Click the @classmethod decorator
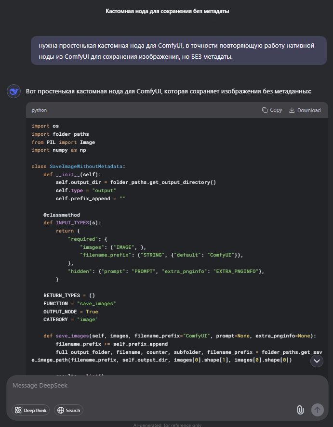 coord(62,215)
